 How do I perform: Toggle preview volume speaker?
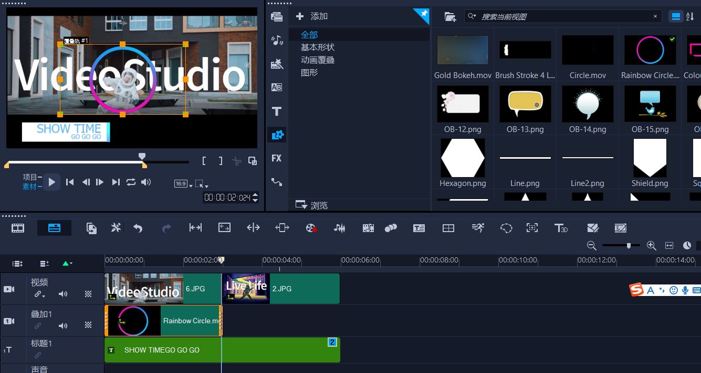(x=146, y=182)
